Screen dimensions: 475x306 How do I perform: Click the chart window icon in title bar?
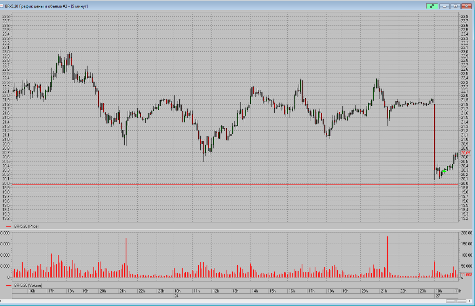click(x=2, y=6)
